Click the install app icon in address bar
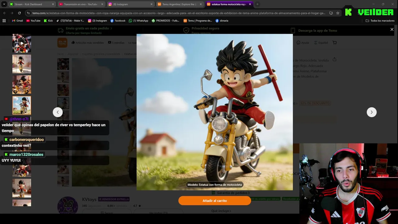Image resolution: width=398 pixels, height=224 pixels. tap(331, 13)
